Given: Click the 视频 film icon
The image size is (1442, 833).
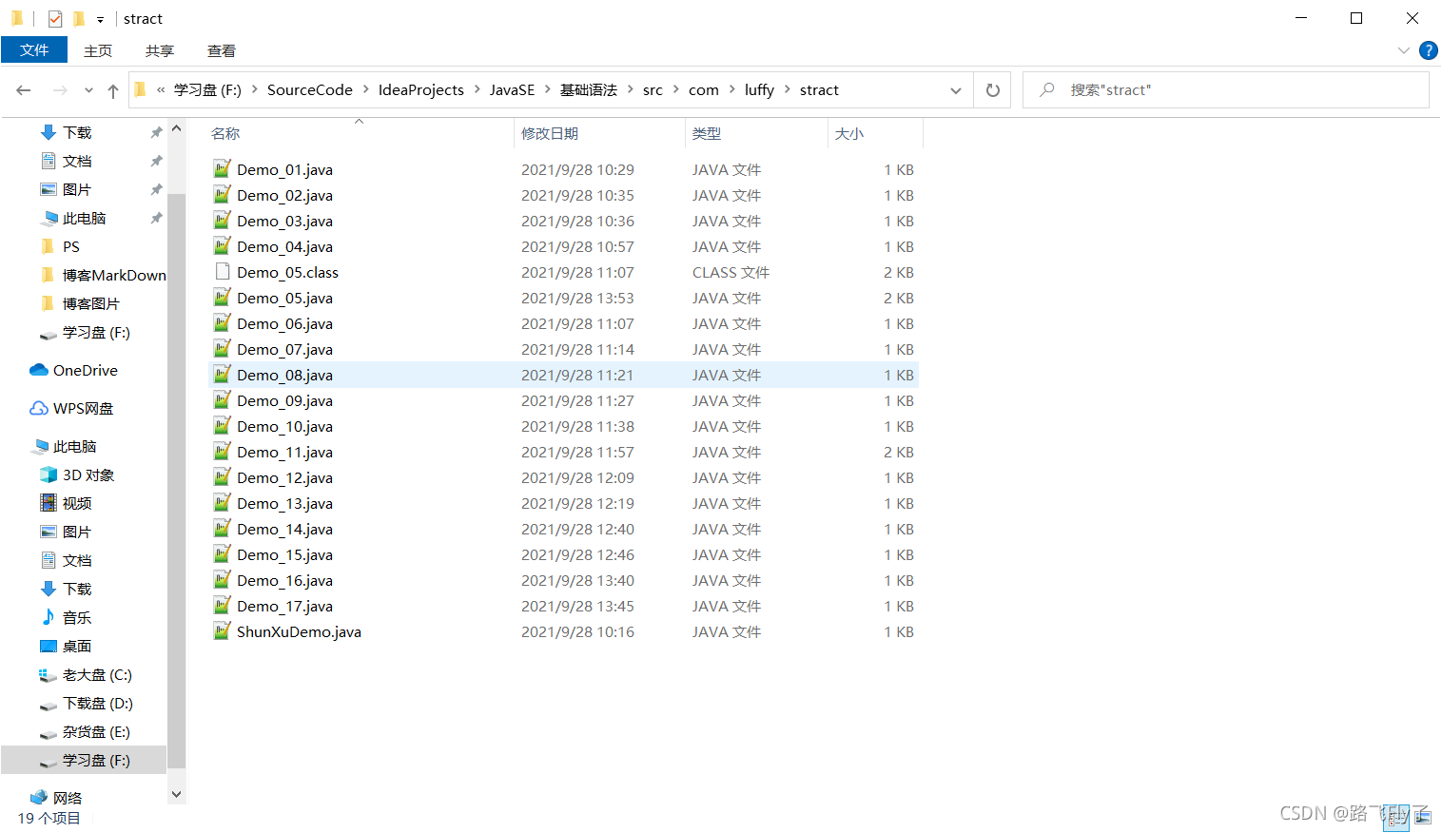Looking at the screenshot, I should click(49, 503).
